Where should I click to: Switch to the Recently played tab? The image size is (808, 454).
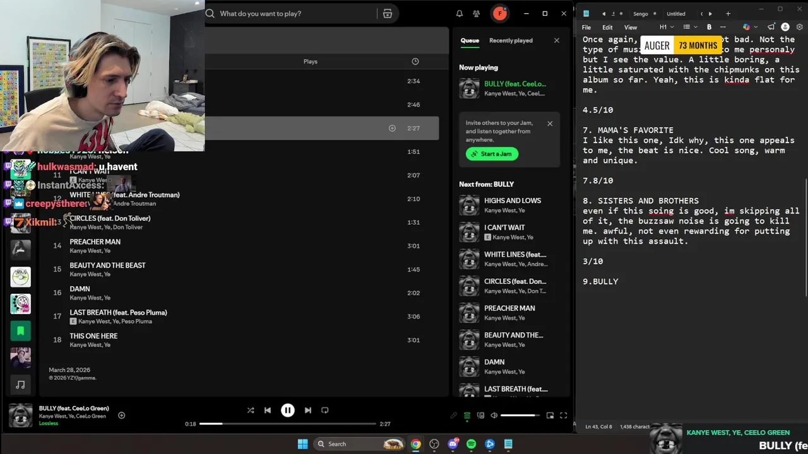click(x=511, y=40)
